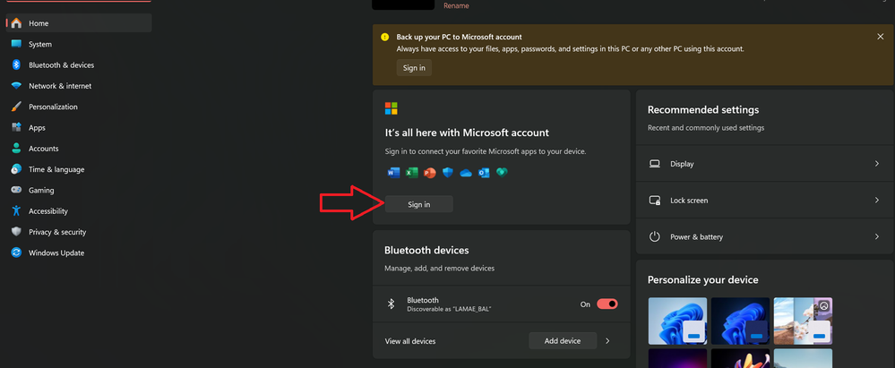Click the Network & internet Wi-Fi icon
Screen dimensions: 895x368
pyautogui.click(x=16, y=86)
